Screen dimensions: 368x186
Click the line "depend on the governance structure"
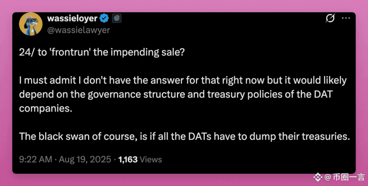176,95
